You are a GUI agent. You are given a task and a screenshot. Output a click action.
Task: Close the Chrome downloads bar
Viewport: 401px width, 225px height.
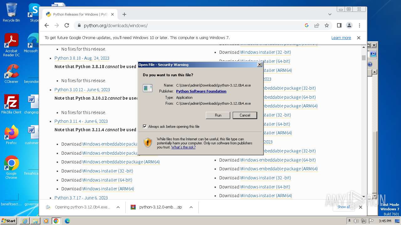361,207
